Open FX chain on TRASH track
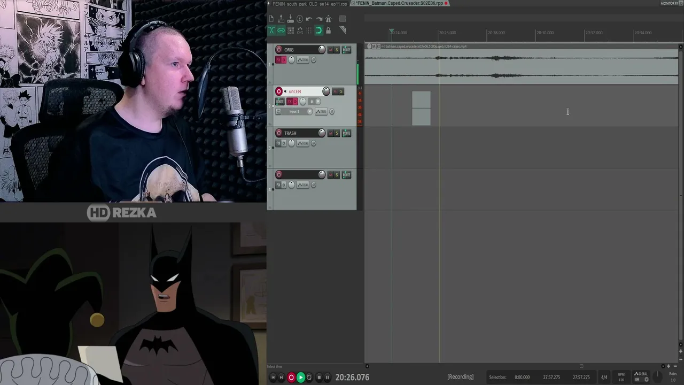This screenshot has width=684, height=385. (278, 143)
